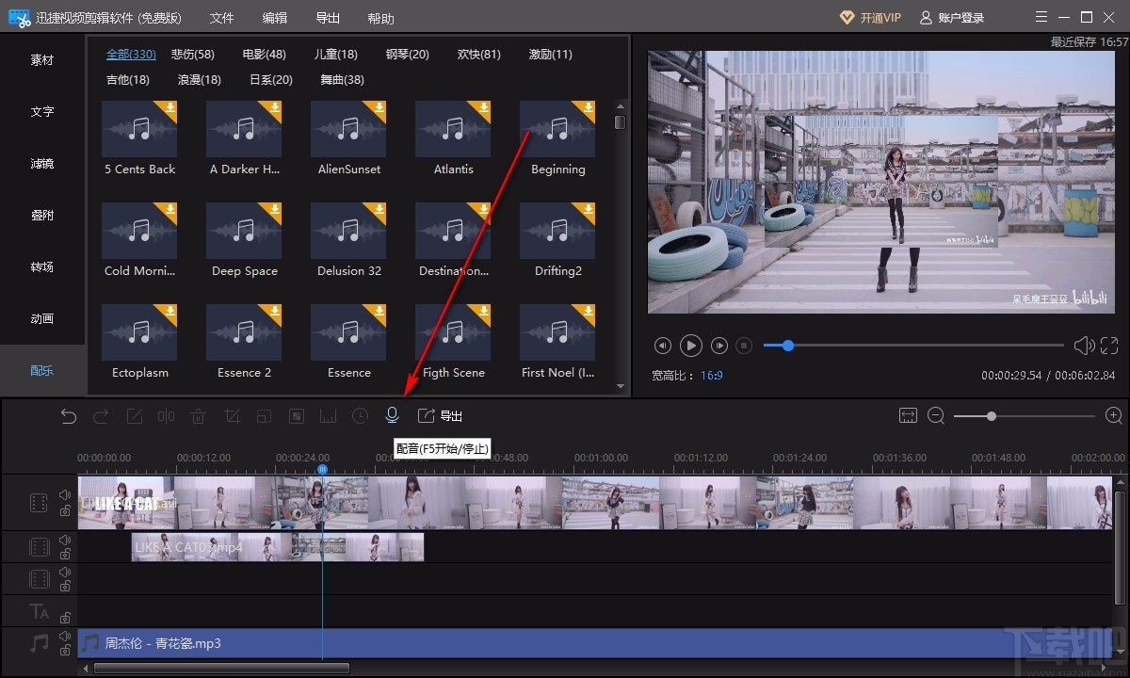
Task: Toggle lock on the second video track
Action: pyautogui.click(x=65, y=555)
